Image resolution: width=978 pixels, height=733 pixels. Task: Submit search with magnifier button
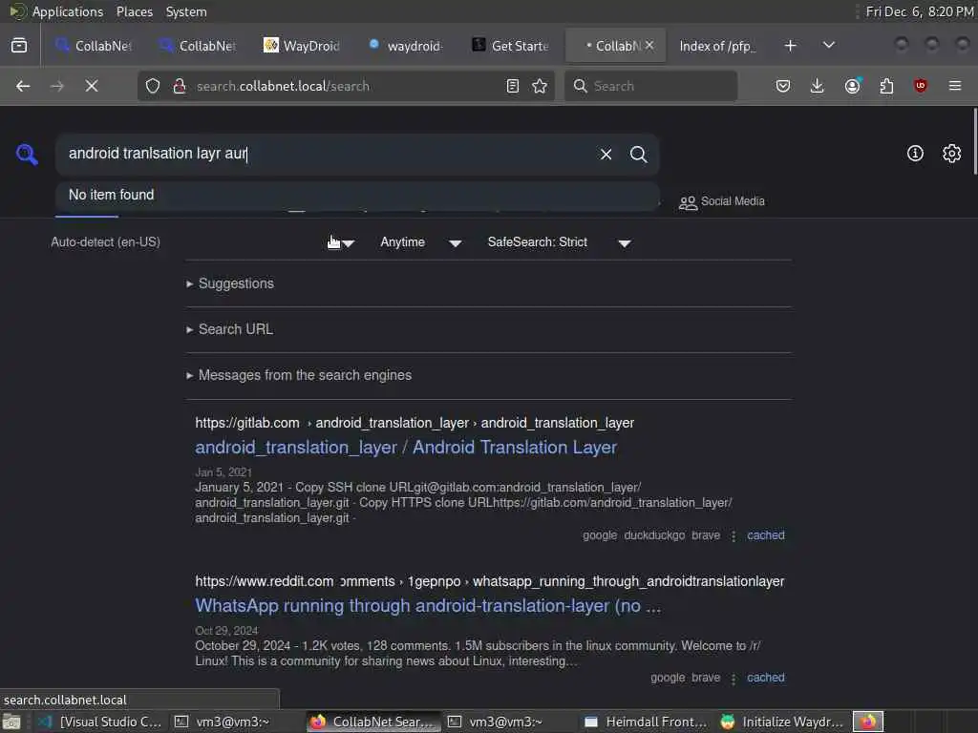[638, 154]
